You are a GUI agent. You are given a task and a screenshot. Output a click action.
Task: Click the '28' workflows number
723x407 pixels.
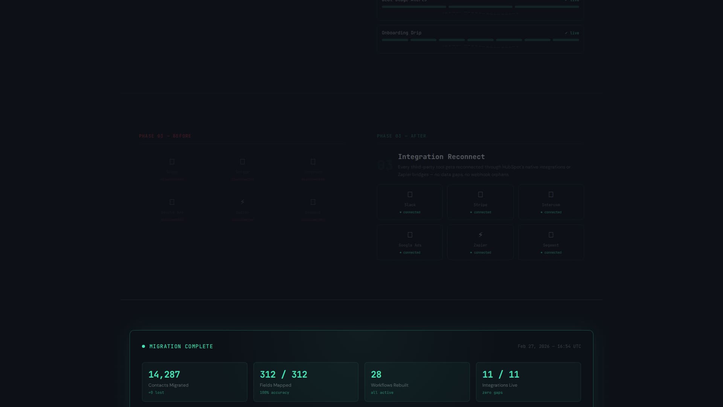click(376, 375)
